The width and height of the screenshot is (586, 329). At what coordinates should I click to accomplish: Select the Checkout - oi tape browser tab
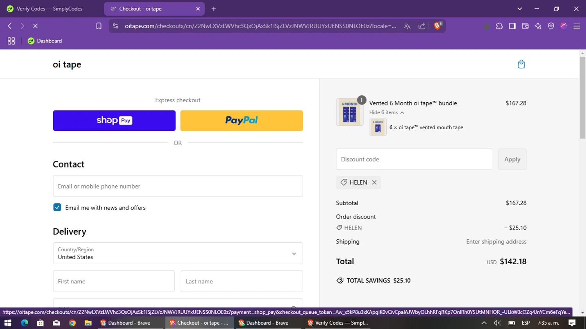(154, 9)
